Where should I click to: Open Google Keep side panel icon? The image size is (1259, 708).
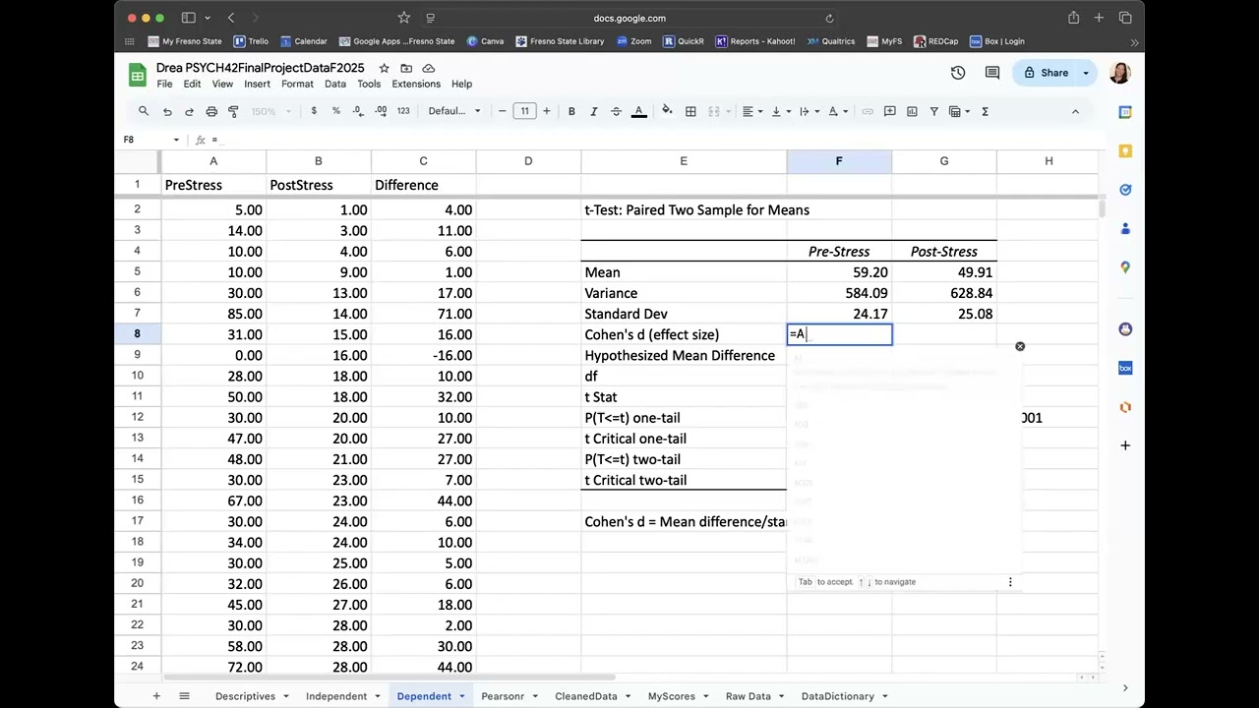point(1125,150)
